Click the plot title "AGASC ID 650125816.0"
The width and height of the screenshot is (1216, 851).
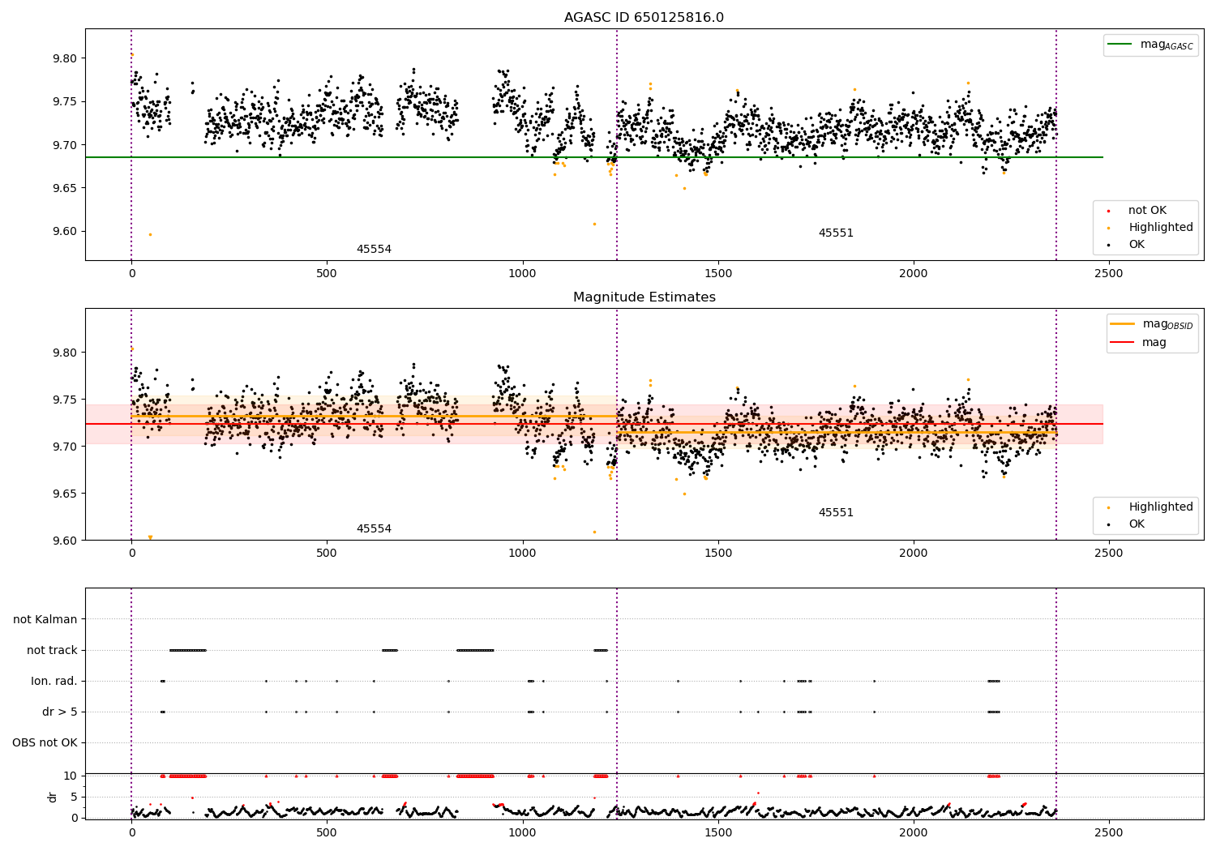coord(644,18)
